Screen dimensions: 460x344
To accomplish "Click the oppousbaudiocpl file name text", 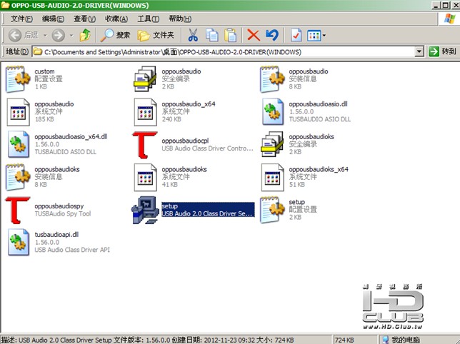I will tap(185, 141).
